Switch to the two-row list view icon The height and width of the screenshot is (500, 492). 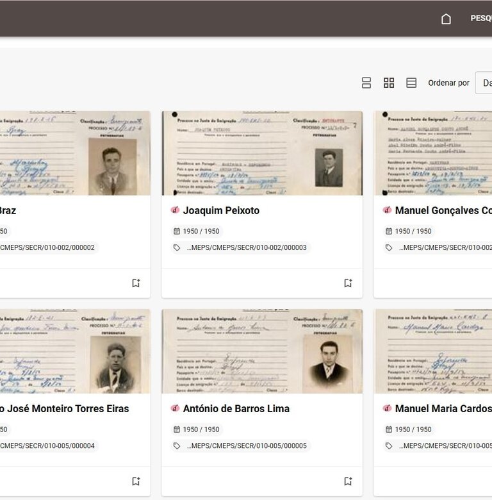366,83
